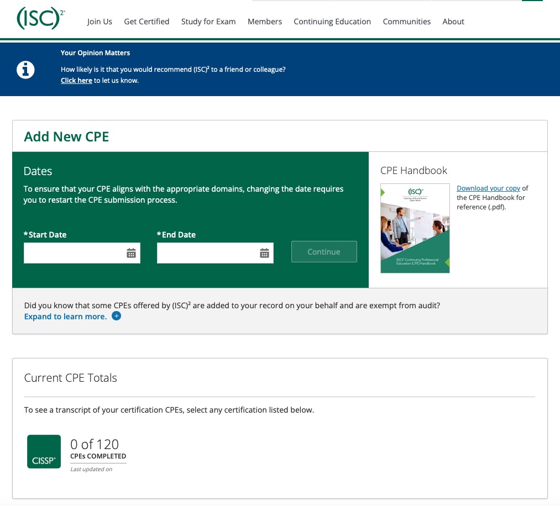Click the CPE Handbook heading
Viewport: 560px width, 506px height.
[x=414, y=171]
